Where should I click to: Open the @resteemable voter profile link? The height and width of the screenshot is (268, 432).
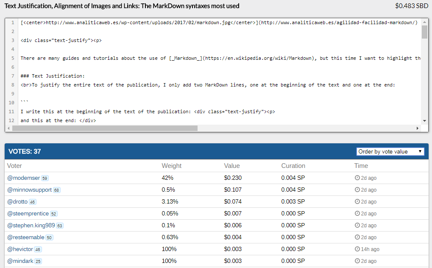pyautogui.click(x=25, y=237)
